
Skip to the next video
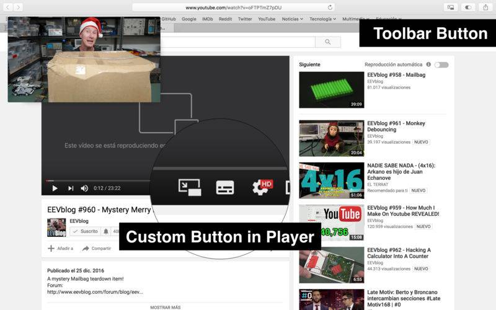[x=71, y=188]
